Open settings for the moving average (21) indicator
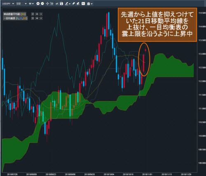Image resolution: width=206 pixels, height=176 pixels. click(x=33, y=14)
